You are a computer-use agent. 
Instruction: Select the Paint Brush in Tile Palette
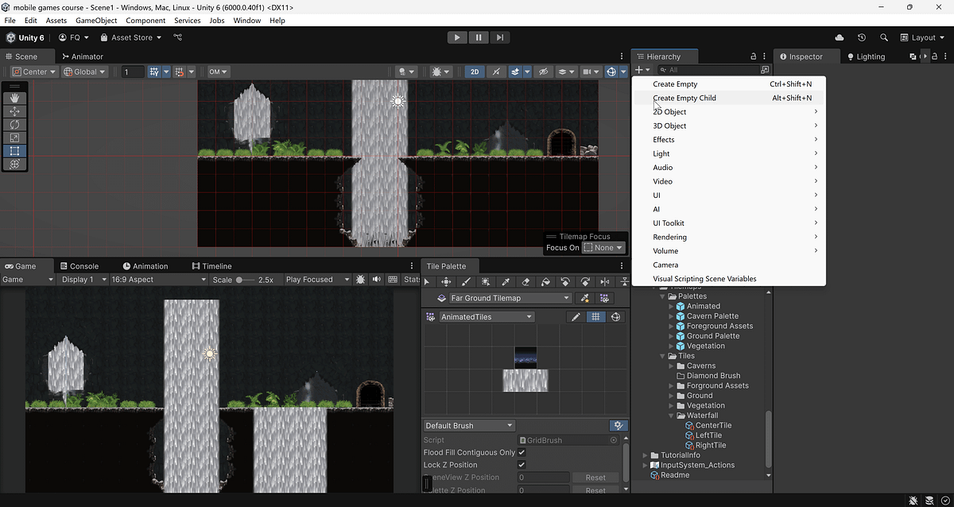point(467,281)
